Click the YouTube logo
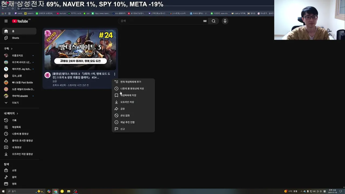This screenshot has height=194, width=345. [21, 21]
